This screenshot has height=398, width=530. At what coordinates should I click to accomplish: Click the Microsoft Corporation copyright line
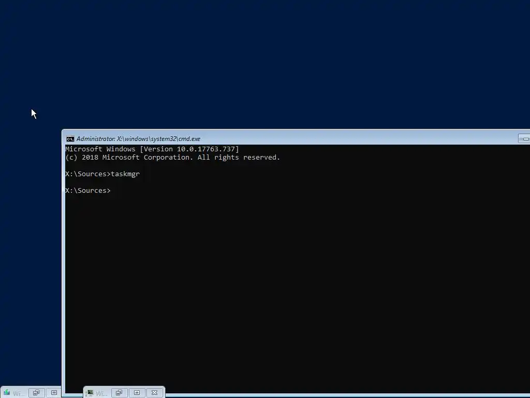pos(173,158)
